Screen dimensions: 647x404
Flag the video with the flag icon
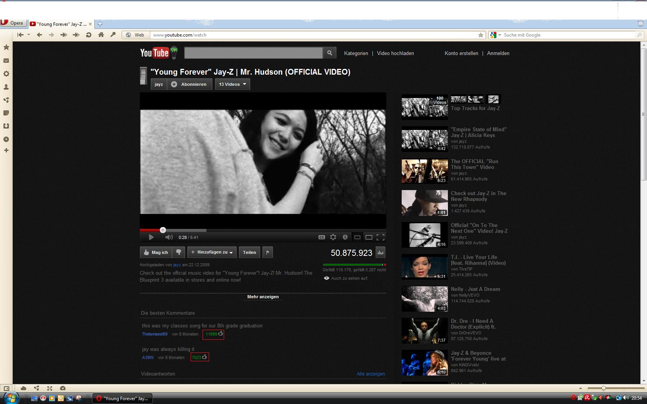click(x=268, y=252)
